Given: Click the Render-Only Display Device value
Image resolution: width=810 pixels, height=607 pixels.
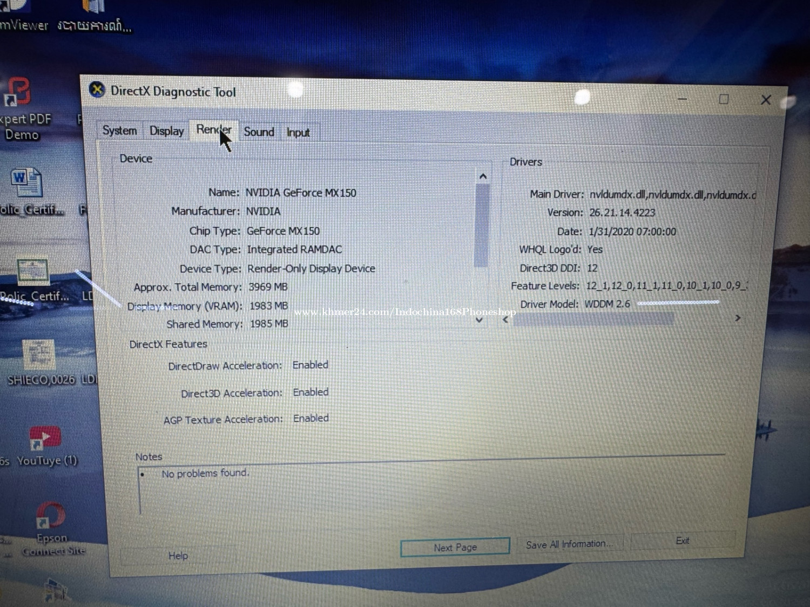Looking at the screenshot, I should click(x=311, y=268).
